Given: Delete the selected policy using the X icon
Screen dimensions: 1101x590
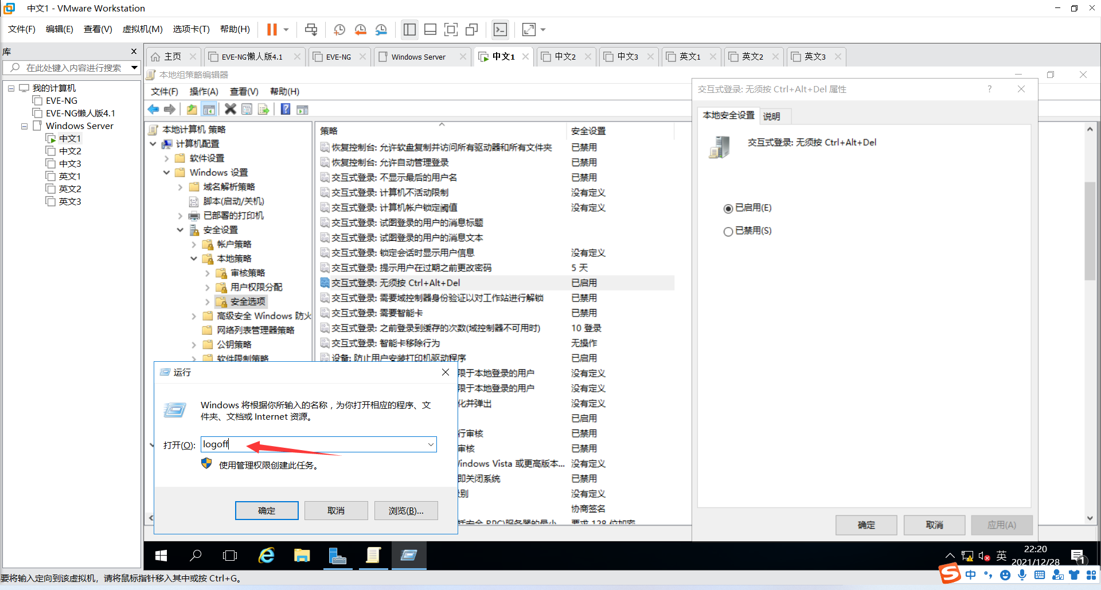Looking at the screenshot, I should 230,109.
